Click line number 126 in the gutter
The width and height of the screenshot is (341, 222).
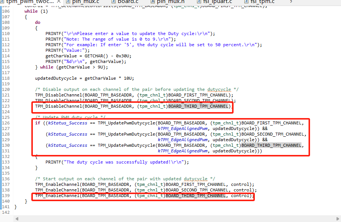6,123
